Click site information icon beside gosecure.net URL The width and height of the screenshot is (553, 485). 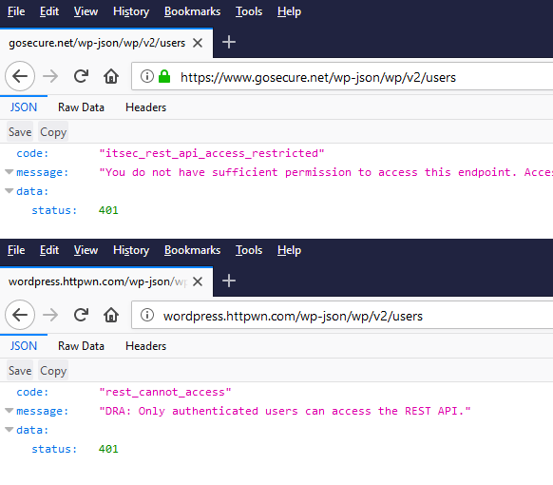point(147,76)
